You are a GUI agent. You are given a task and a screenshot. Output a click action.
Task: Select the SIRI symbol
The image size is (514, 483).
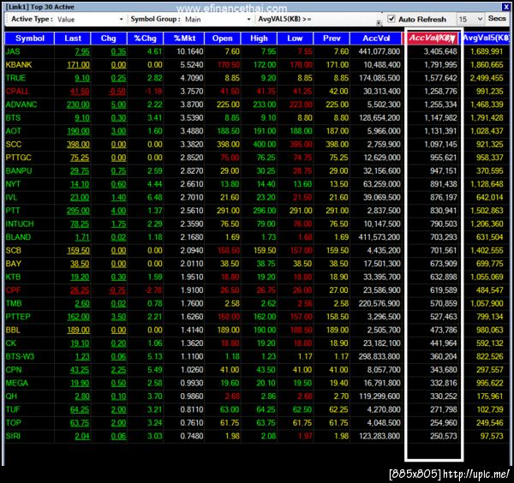click(x=13, y=437)
